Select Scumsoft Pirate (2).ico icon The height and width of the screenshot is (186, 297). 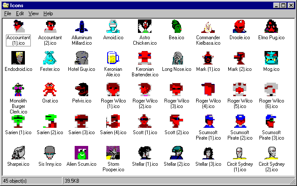240,121
